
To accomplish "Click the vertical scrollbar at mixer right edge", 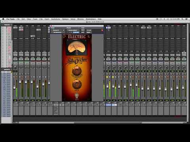I will [188, 73].
